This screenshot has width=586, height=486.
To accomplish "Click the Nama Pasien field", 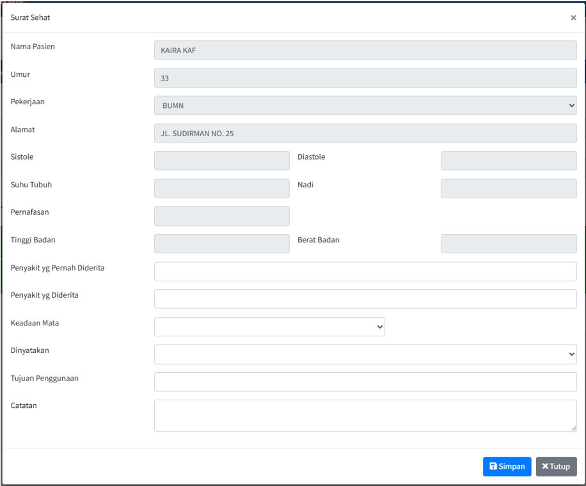I will tap(365, 51).
